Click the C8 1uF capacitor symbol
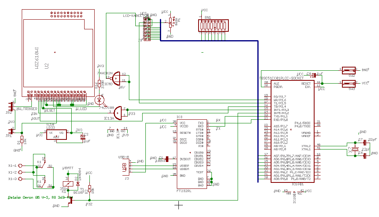Image resolution: width=379 pixels, height=217 pixels. (314, 76)
